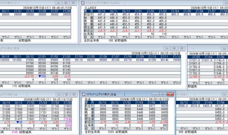
Task: Click volume 103 in the 原油 window
Action: [56, 80]
